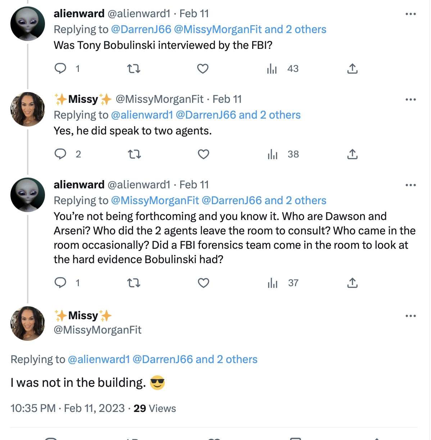Click Missy's profile picture on the expanded tweet
Screen dimensions: 431x440
27,323
